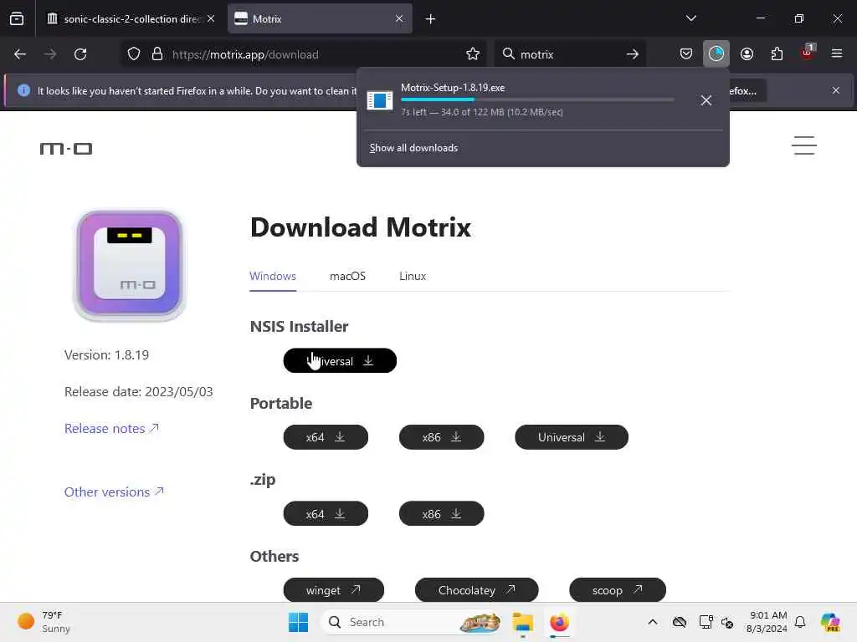The height and width of the screenshot is (642, 857).
Task: Download .zip x86 archive
Action: click(442, 514)
